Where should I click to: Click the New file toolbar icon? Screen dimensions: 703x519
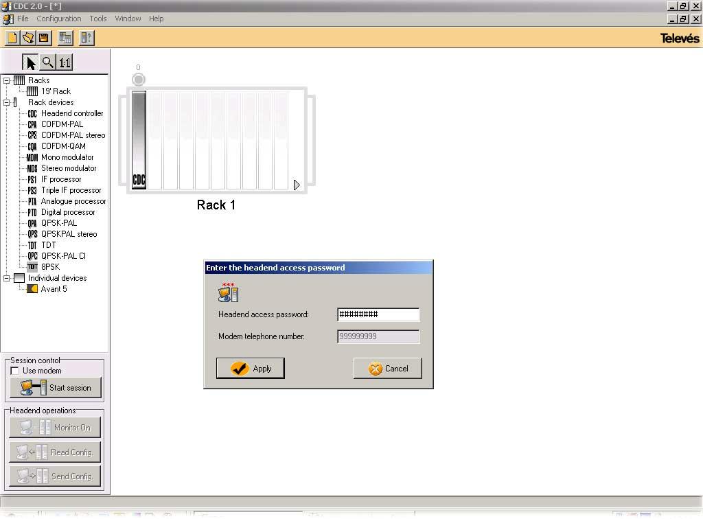tap(12, 38)
